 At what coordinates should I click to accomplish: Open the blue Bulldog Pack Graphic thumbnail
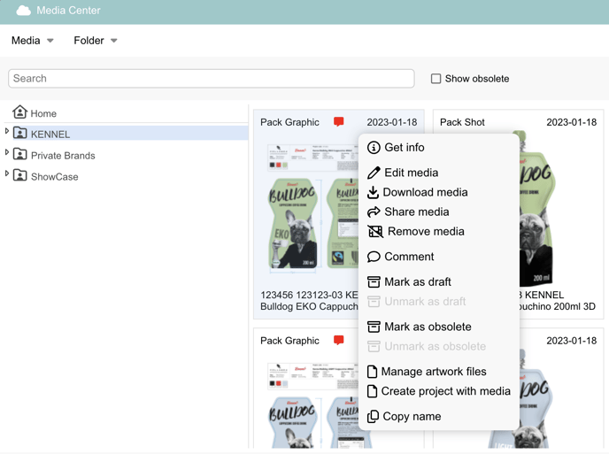coord(311,404)
